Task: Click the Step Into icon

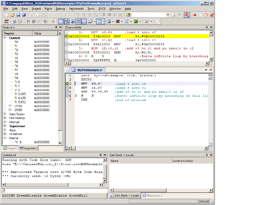Action: coord(28,21)
